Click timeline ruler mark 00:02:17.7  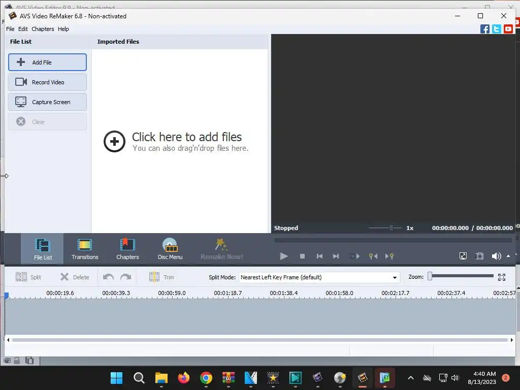(395, 293)
